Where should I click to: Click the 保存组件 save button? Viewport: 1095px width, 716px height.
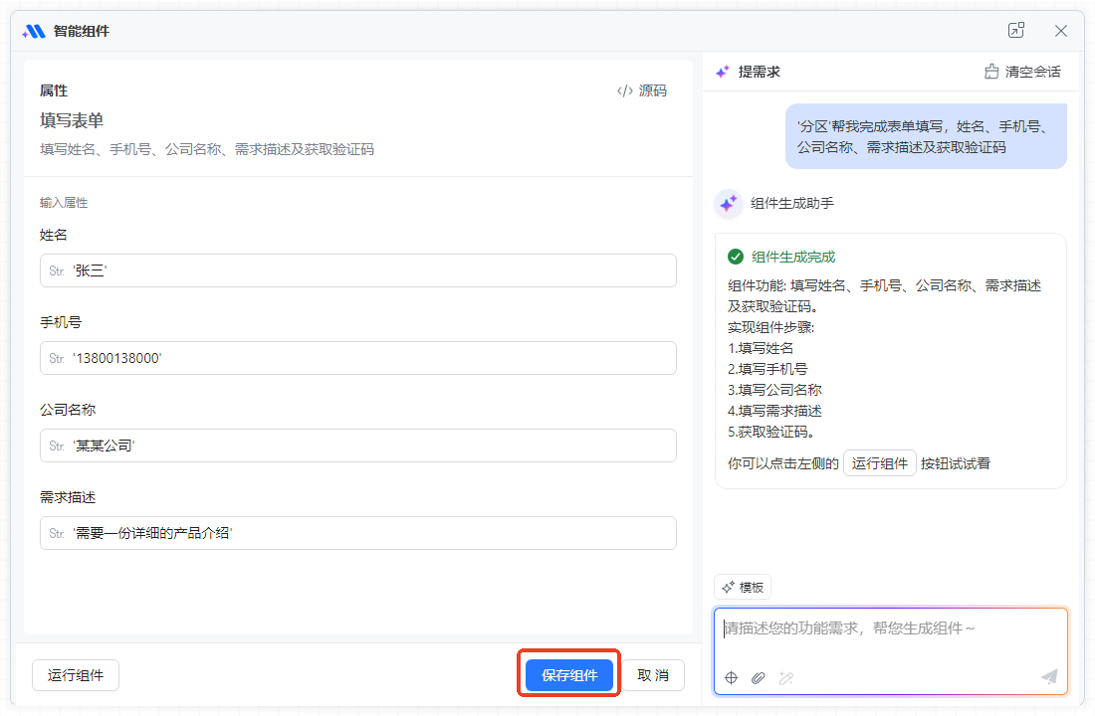(x=569, y=675)
